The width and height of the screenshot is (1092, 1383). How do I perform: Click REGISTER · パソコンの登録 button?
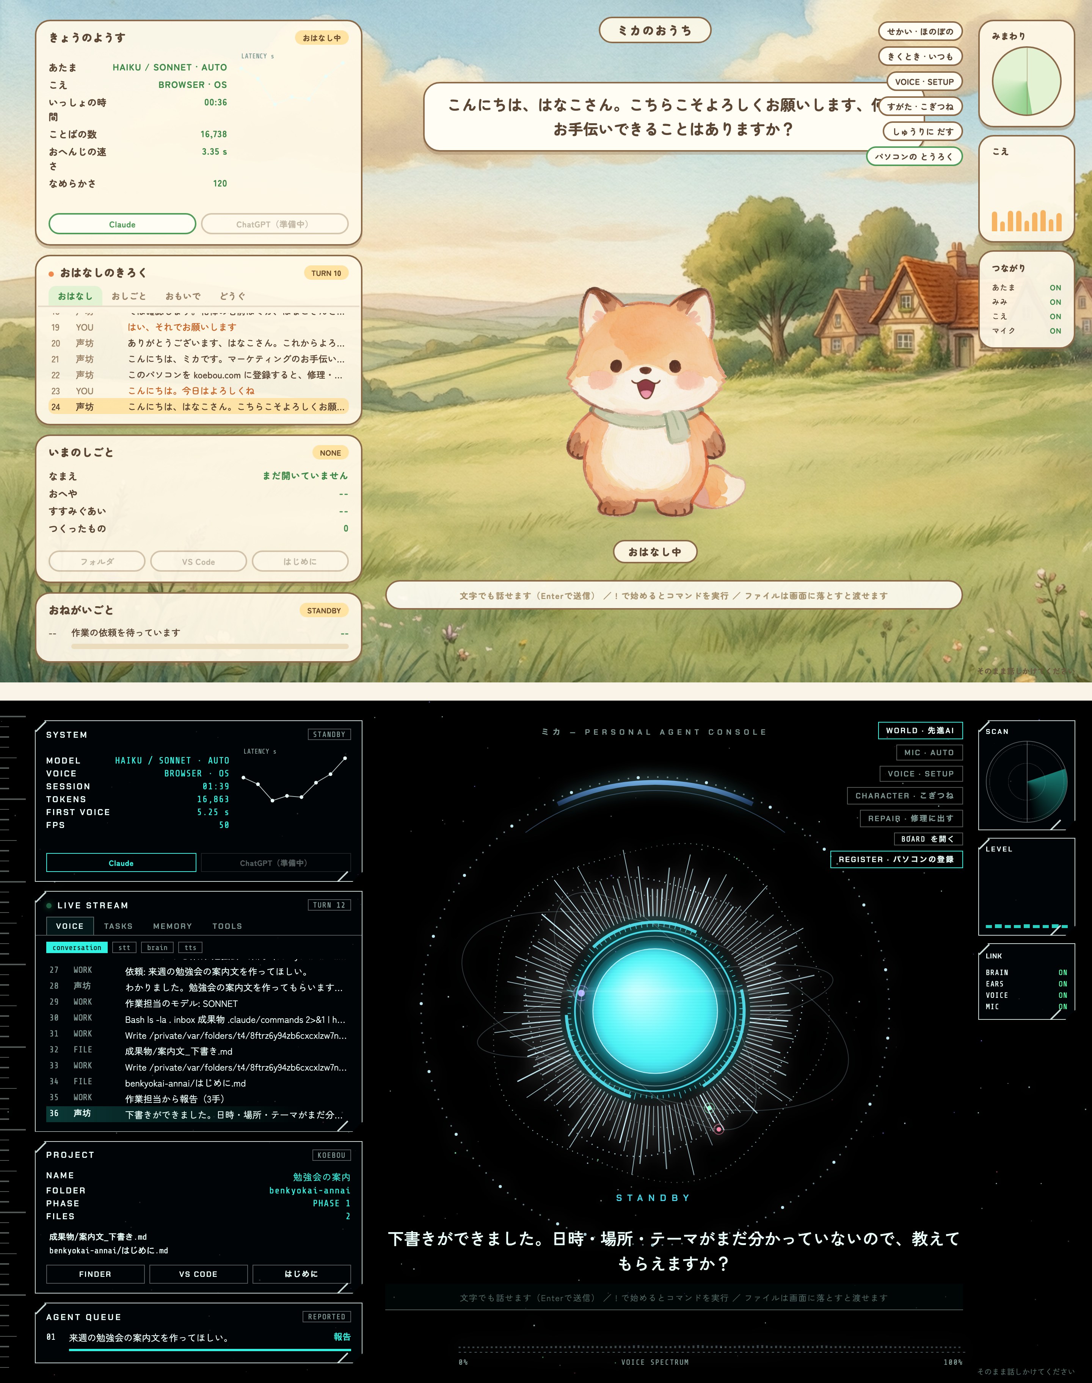click(x=896, y=859)
